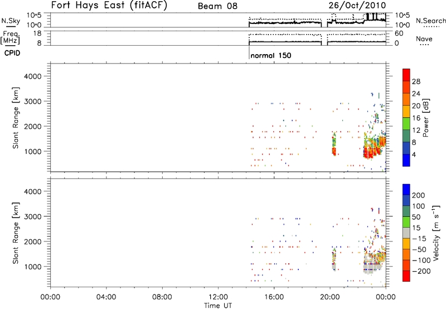
Task: Click the '28' Power scale value
Action: [416, 81]
